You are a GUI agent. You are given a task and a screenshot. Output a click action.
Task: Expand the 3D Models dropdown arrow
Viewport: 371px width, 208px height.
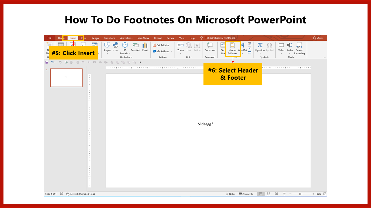tap(130, 53)
